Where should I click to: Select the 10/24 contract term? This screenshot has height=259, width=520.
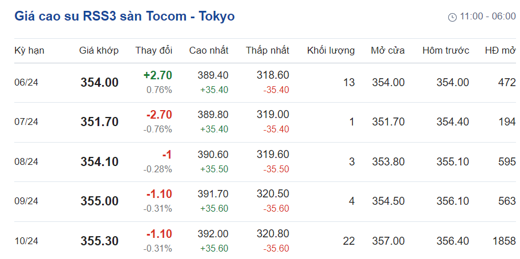(x=26, y=241)
